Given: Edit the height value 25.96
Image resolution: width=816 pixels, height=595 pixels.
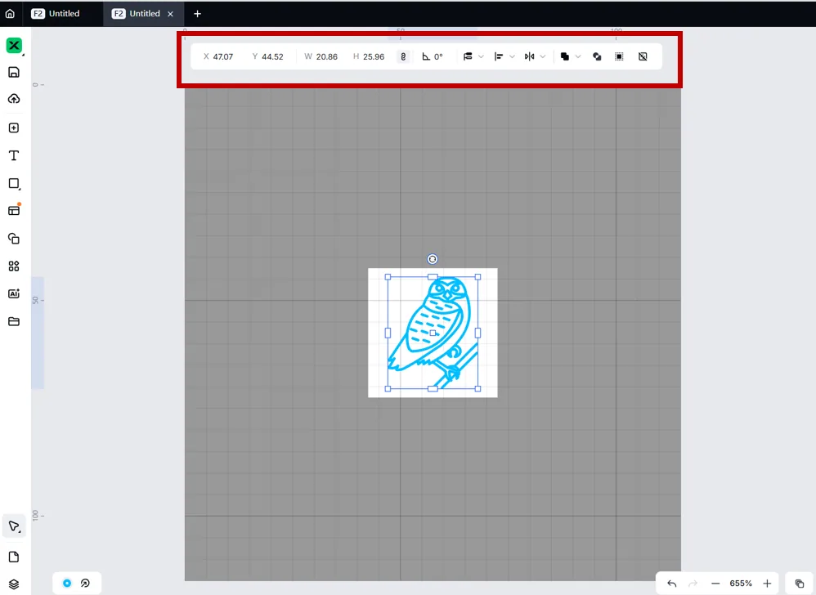Looking at the screenshot, I should pyautogui.click(x=374, y=56).
